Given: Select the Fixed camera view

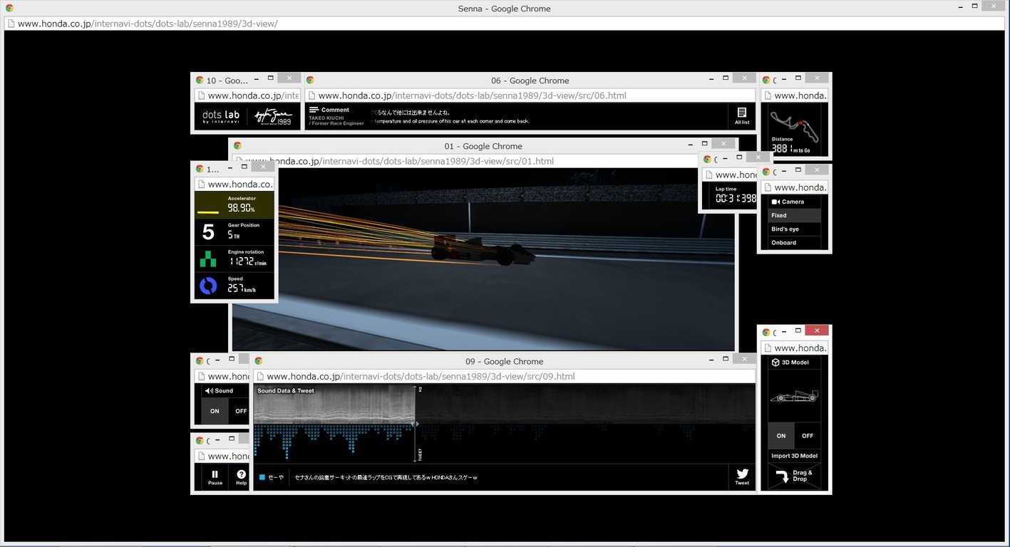Looking at the screenshot, I should pyautogui.click(x=794, y=215).
